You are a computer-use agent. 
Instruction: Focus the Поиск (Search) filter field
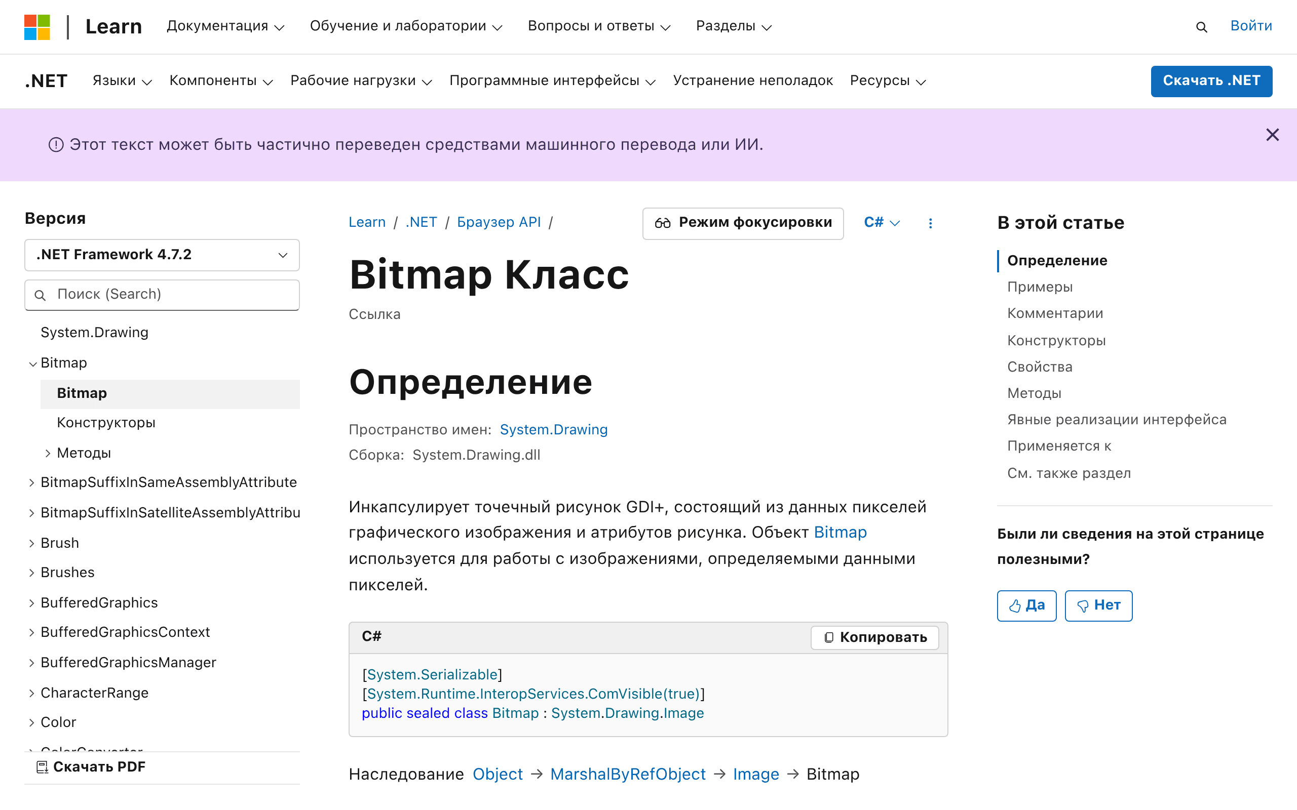click(x=162, y=295)
